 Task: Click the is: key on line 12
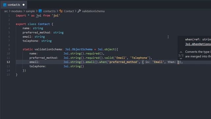coord(148,62)
